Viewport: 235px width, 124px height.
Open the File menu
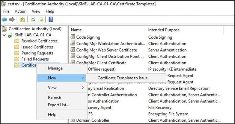6,11
